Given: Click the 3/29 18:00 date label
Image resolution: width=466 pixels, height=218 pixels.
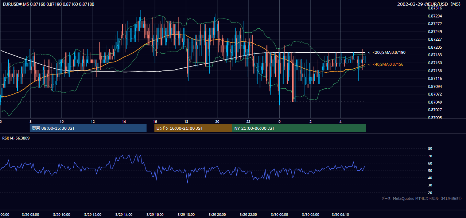Looking at the screenshot, I should click(x=186, y=214).
